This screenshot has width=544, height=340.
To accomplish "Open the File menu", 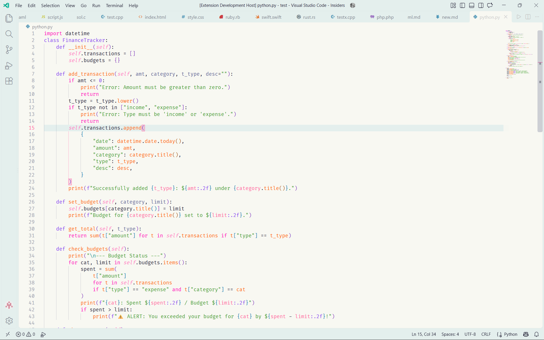I will coord(18,5).
